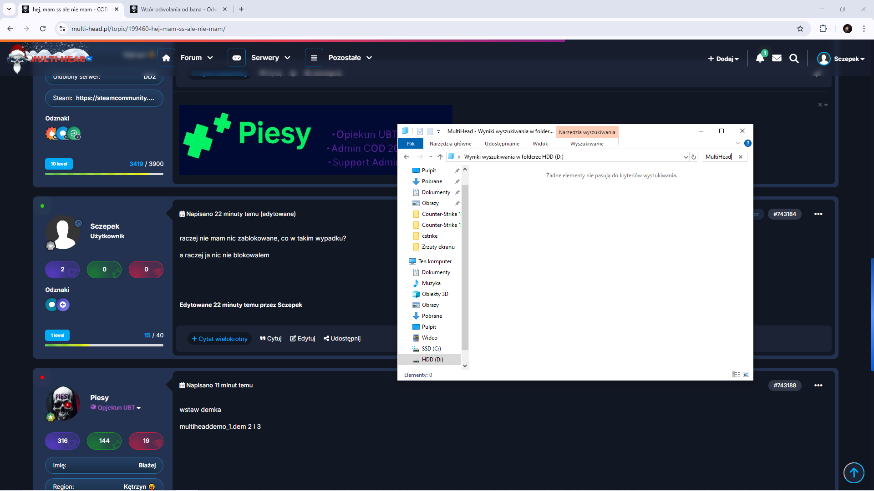Select HDD (D:) in navigation tree
874x491 pixels.
(432, 360)
